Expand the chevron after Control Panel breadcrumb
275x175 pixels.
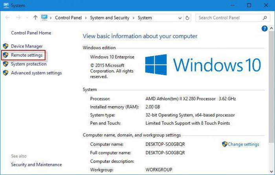click(x=86, y=18)
